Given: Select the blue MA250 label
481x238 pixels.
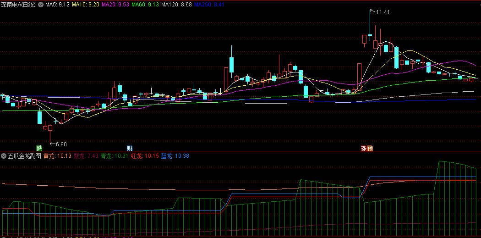Looking at the screenshot, I should (209, 4).
